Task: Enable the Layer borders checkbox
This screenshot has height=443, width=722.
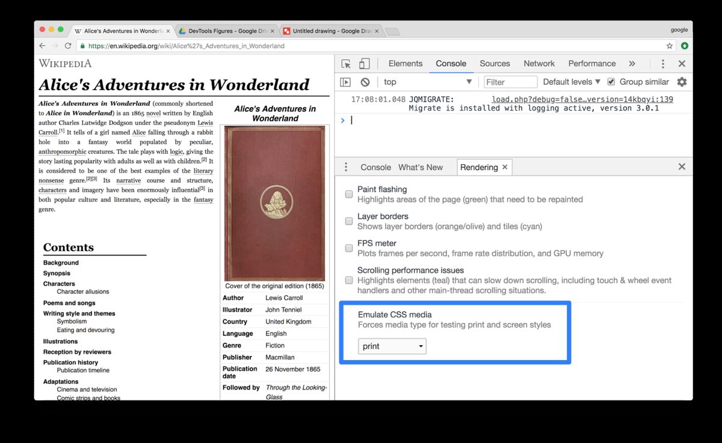Action: 349,221
